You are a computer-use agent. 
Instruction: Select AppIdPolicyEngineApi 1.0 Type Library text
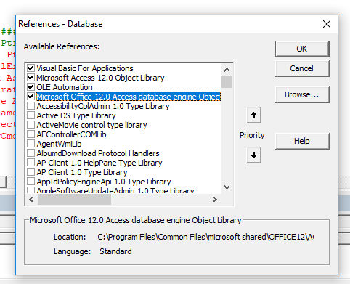(x=104, y=182)
